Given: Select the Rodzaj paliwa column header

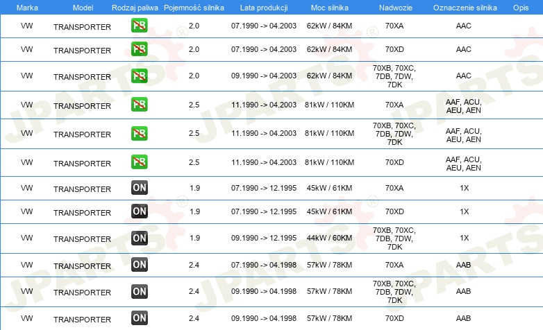Looking at the screenshot, I should pyautogui.click(x=135, y=8).
